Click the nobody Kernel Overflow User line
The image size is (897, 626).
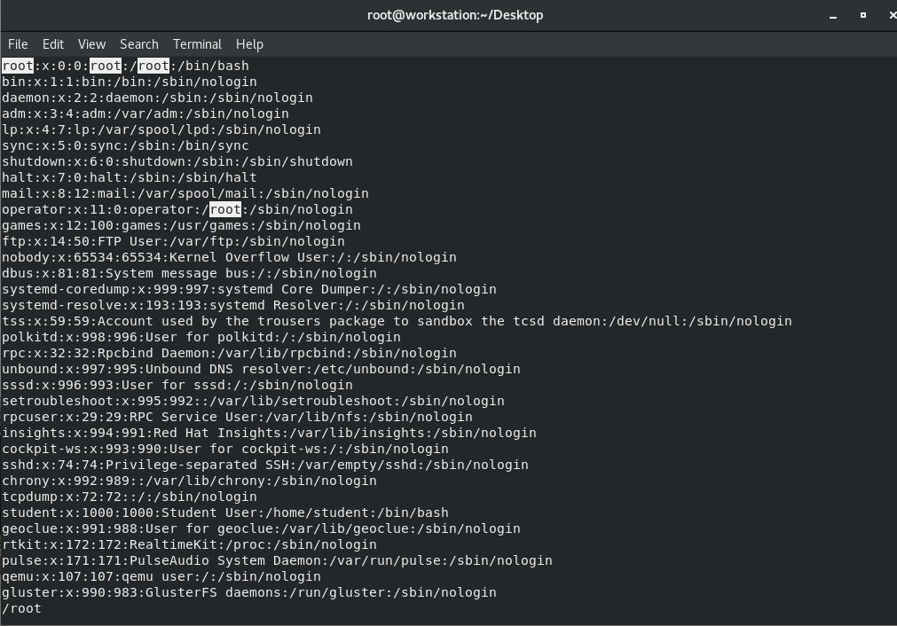pyautogui.click(x=230, y=257)
